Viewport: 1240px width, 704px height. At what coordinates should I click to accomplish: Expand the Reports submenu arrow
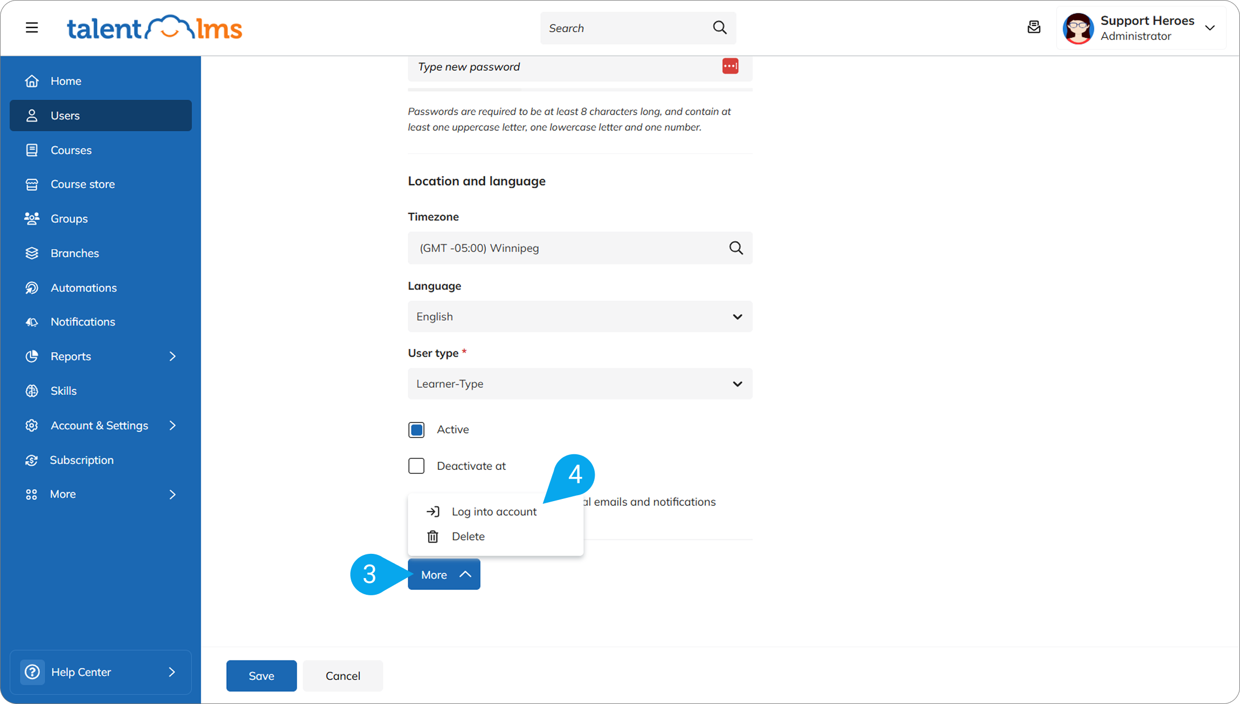[x=172, y=356]
